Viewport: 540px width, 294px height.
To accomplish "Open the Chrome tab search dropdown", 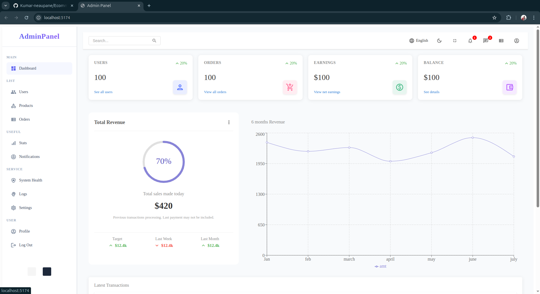I will 5,6.
